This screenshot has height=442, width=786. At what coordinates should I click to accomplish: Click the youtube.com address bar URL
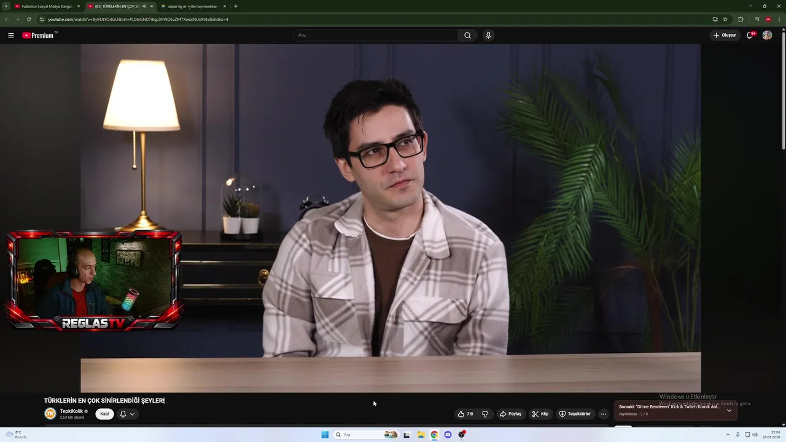click(x=138, y=19)
